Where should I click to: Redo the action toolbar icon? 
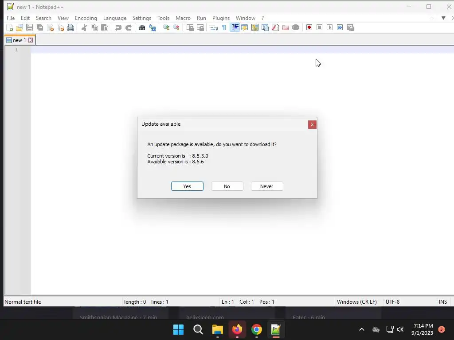(128, 27)
